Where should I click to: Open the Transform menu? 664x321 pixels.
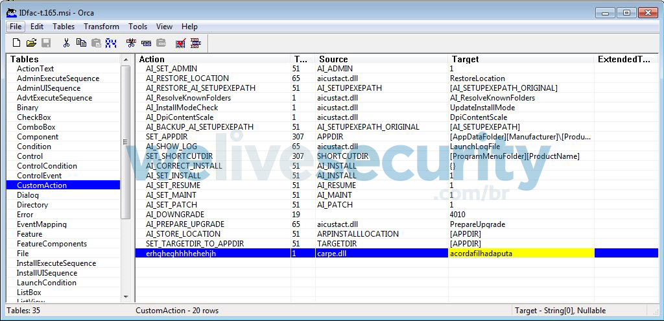coord(101,26)
